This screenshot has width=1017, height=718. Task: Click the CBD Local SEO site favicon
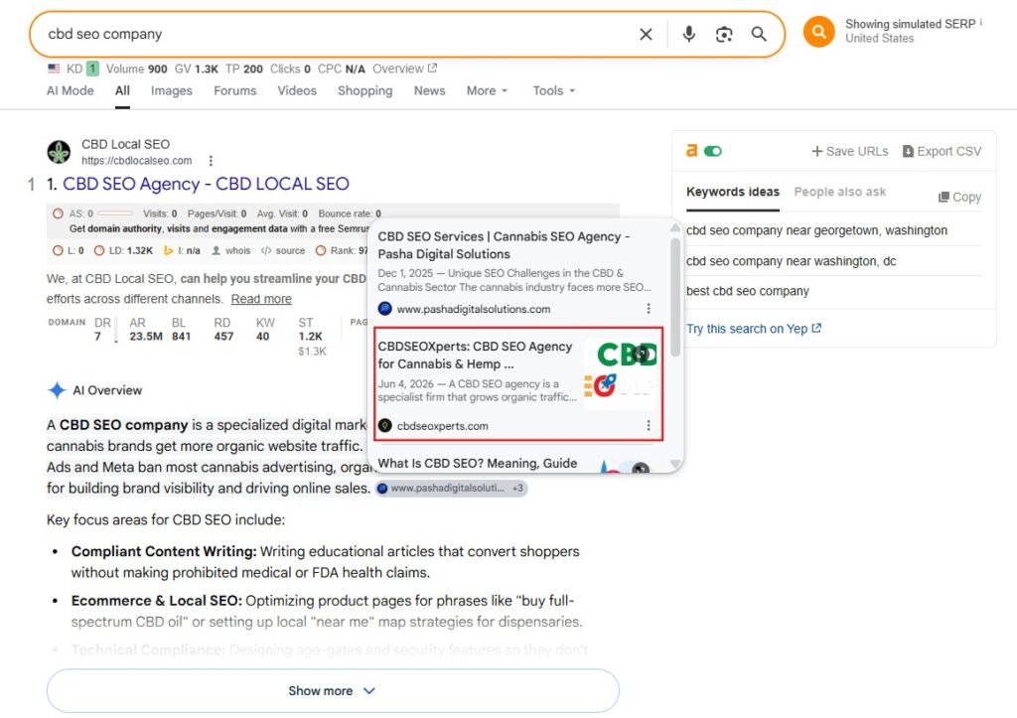pos(59,152)
